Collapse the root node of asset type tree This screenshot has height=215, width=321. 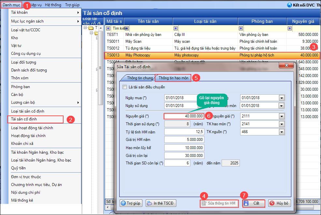point(85,28)
